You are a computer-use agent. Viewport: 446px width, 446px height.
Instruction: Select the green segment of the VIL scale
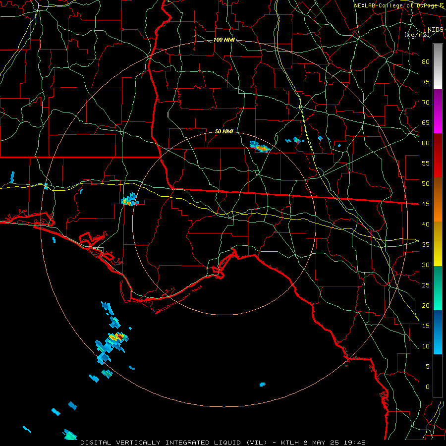tap(438, 288)
